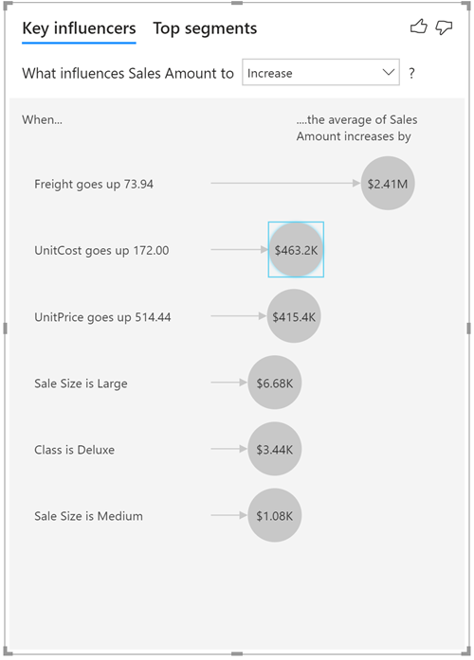Click the 'Freight goes up 73.94' label
Image resolution: width=474 pixels, height=660 pixels.
(94, 184)
